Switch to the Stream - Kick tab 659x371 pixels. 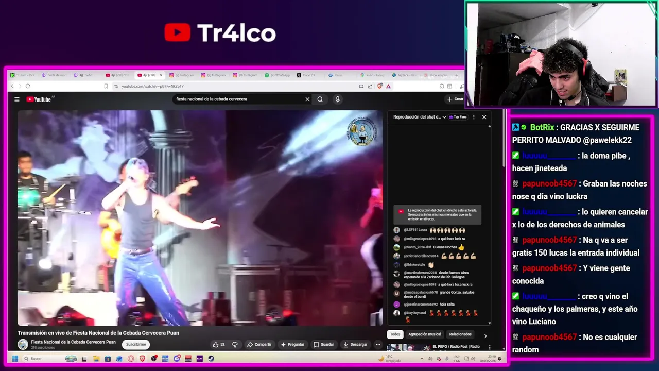23,75
